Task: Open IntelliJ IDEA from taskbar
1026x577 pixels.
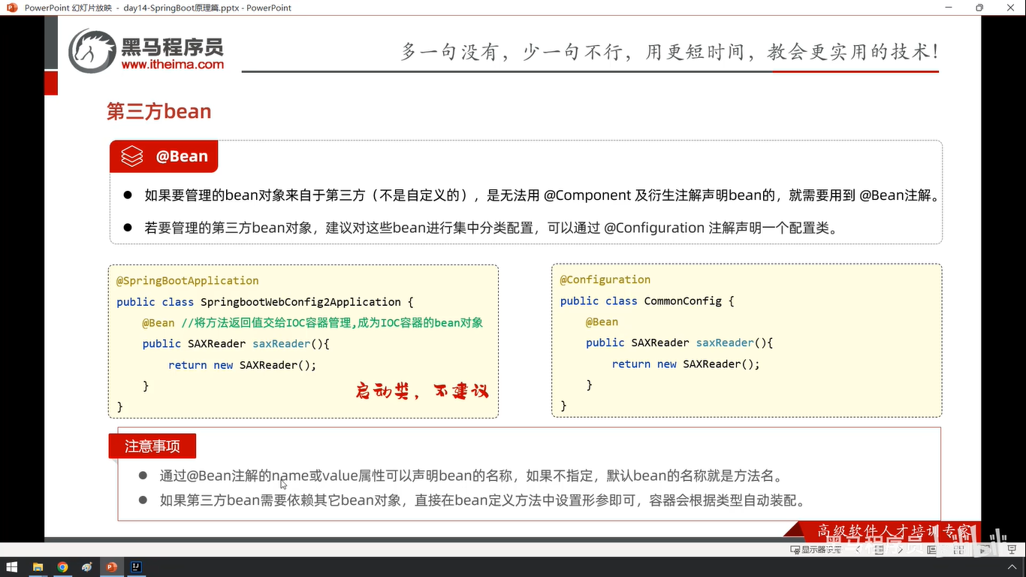Action: (137, 567)
